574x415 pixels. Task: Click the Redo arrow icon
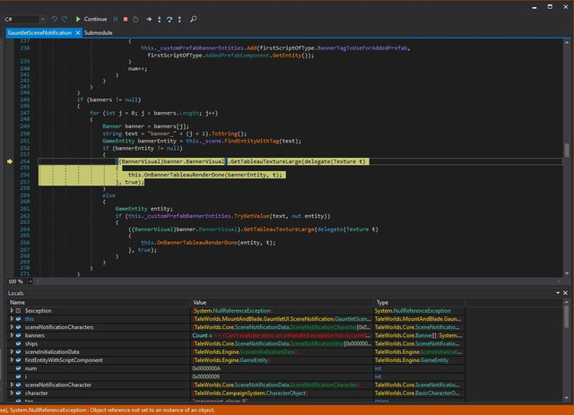click(x=65, y=19)
